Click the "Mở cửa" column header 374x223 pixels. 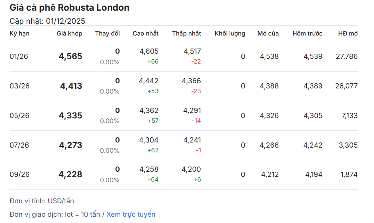pyautogui.click(x=268, y=34)
